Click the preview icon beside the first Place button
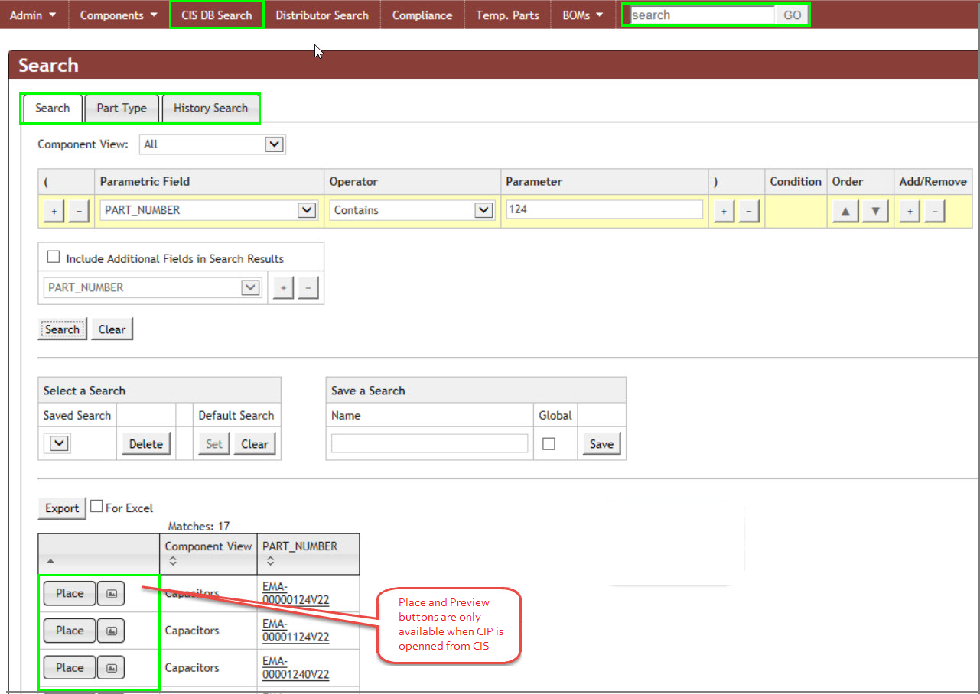Image resolution: width=980 pixels, height=694 pixels. [x=110, y=593]
